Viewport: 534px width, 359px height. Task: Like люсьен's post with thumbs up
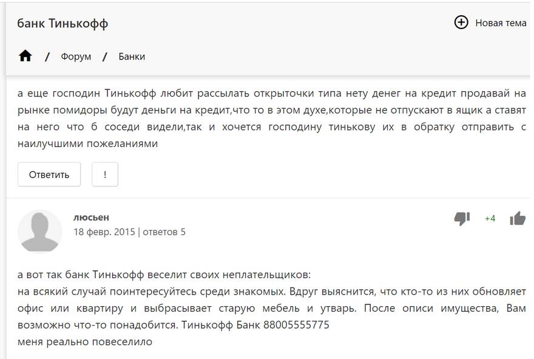(517, 219)
